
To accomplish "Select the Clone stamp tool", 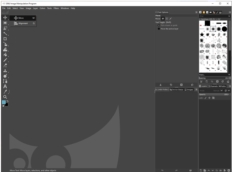I will (x=5, y=71).
